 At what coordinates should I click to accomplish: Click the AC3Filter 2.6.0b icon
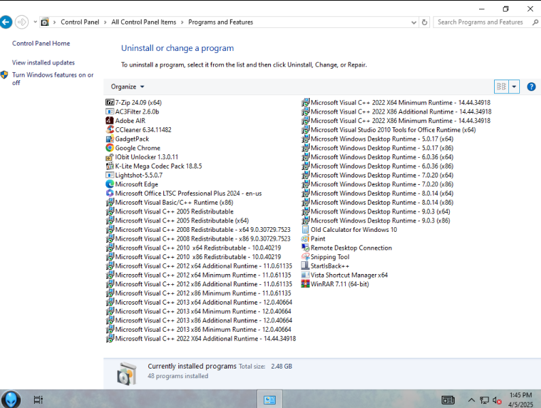tap(110, 112)
